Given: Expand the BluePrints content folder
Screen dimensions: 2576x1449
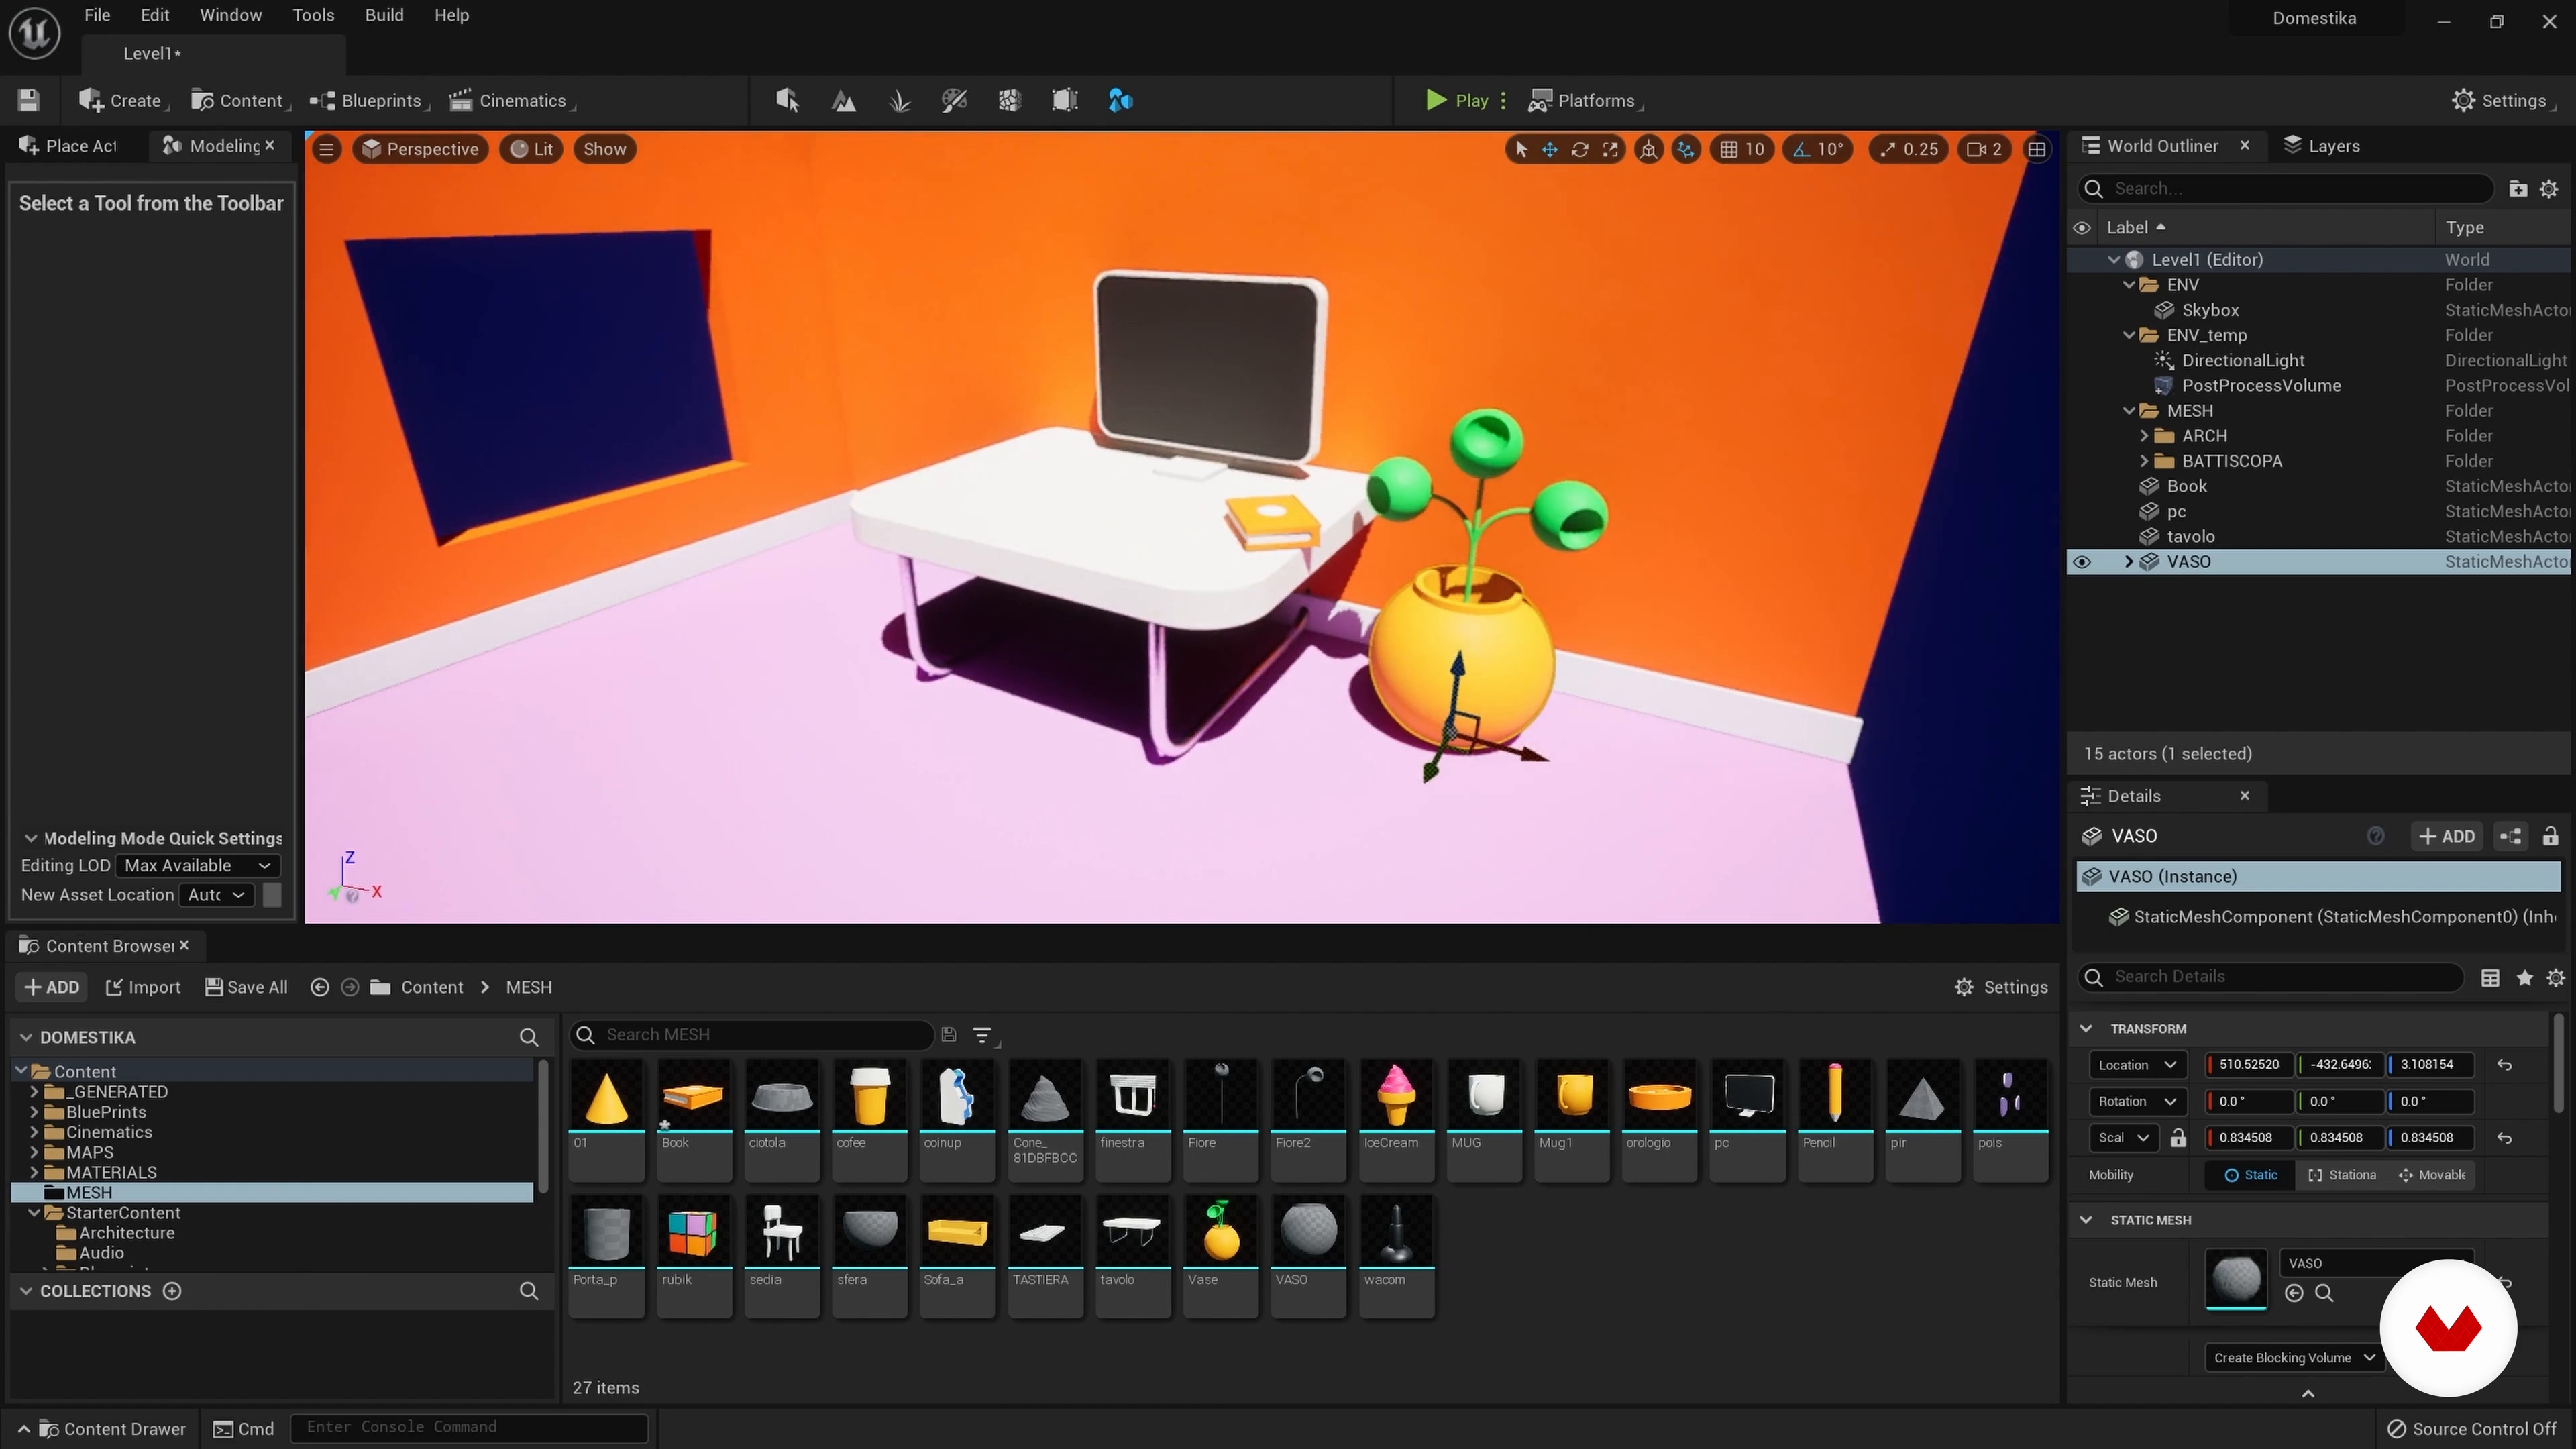Looking at the screenshot, I should (x=35, y=1112).
